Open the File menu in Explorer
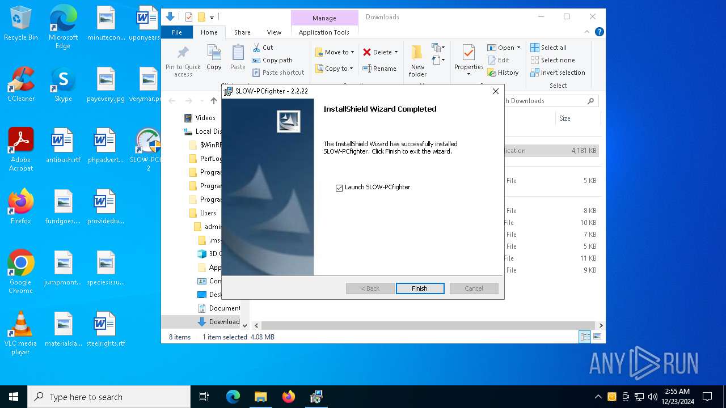The image size is (726, 408). coord(177,32)
